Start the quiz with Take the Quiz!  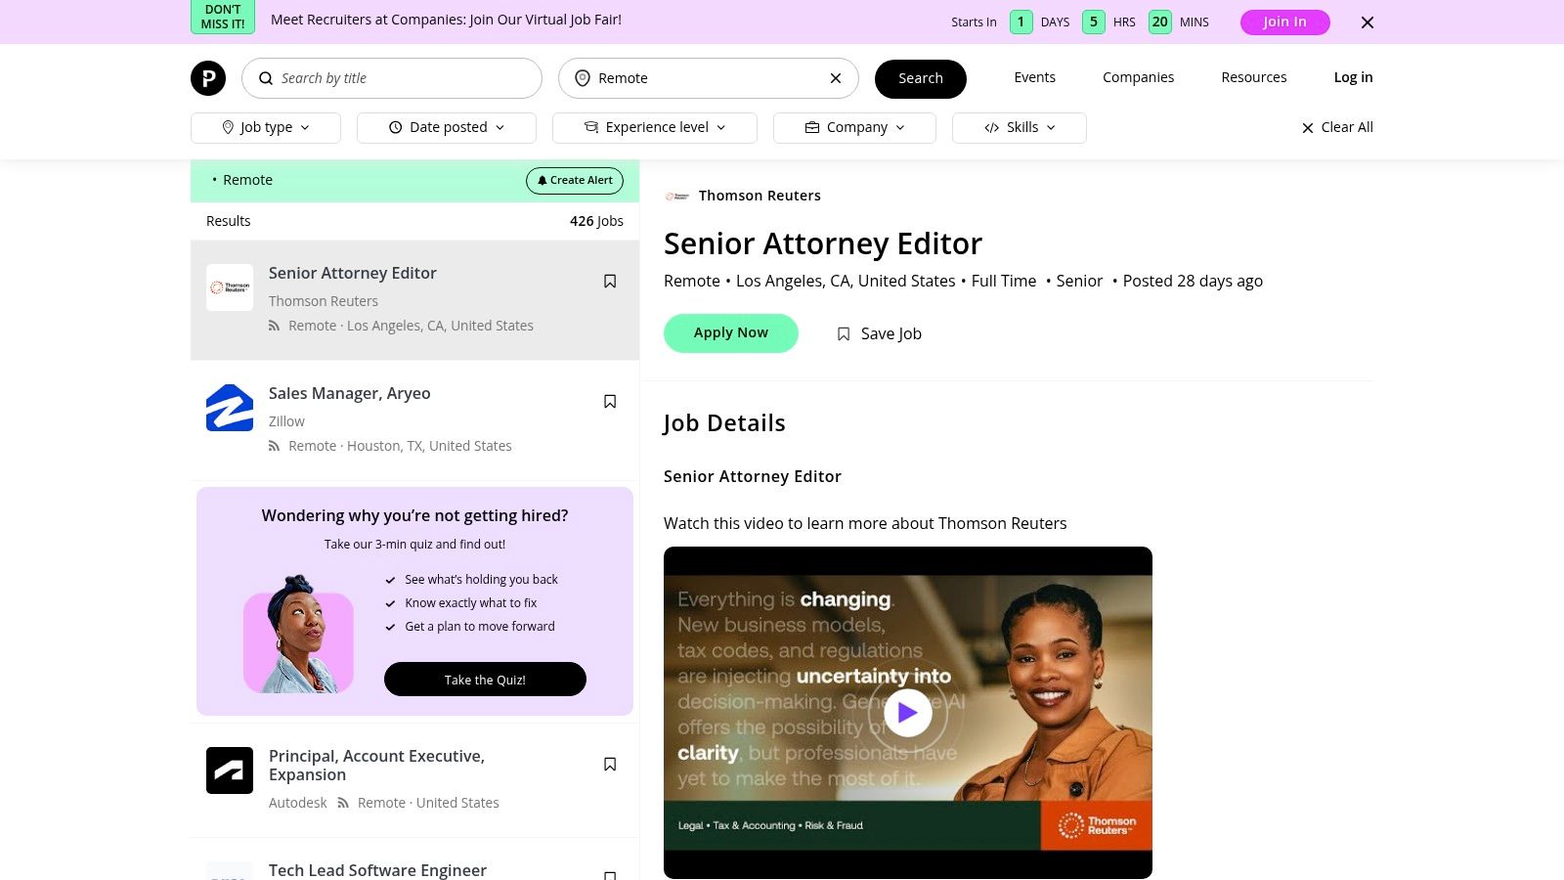point(485,680)
